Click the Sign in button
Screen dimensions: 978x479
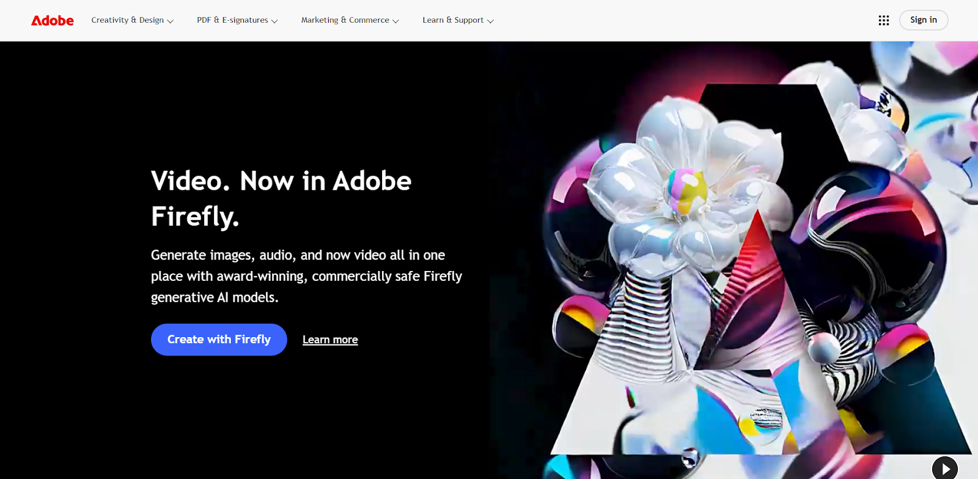[x=923, y=20]
